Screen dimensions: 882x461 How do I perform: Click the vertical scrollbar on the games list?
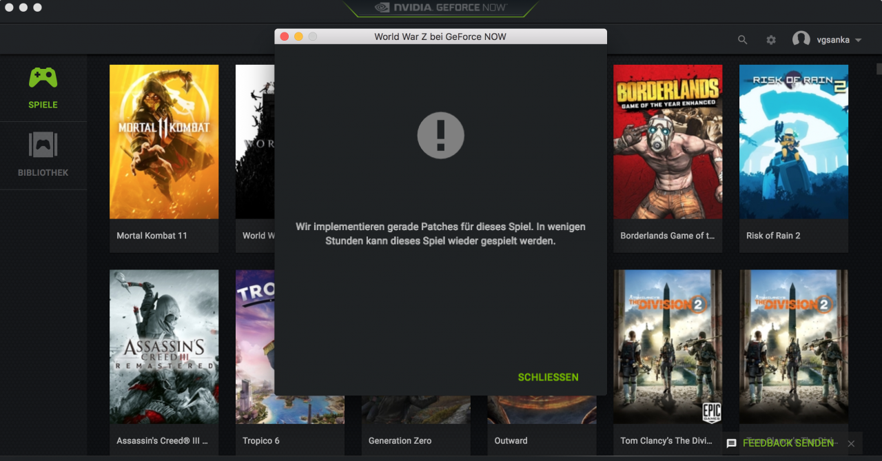tap(879, 69)
